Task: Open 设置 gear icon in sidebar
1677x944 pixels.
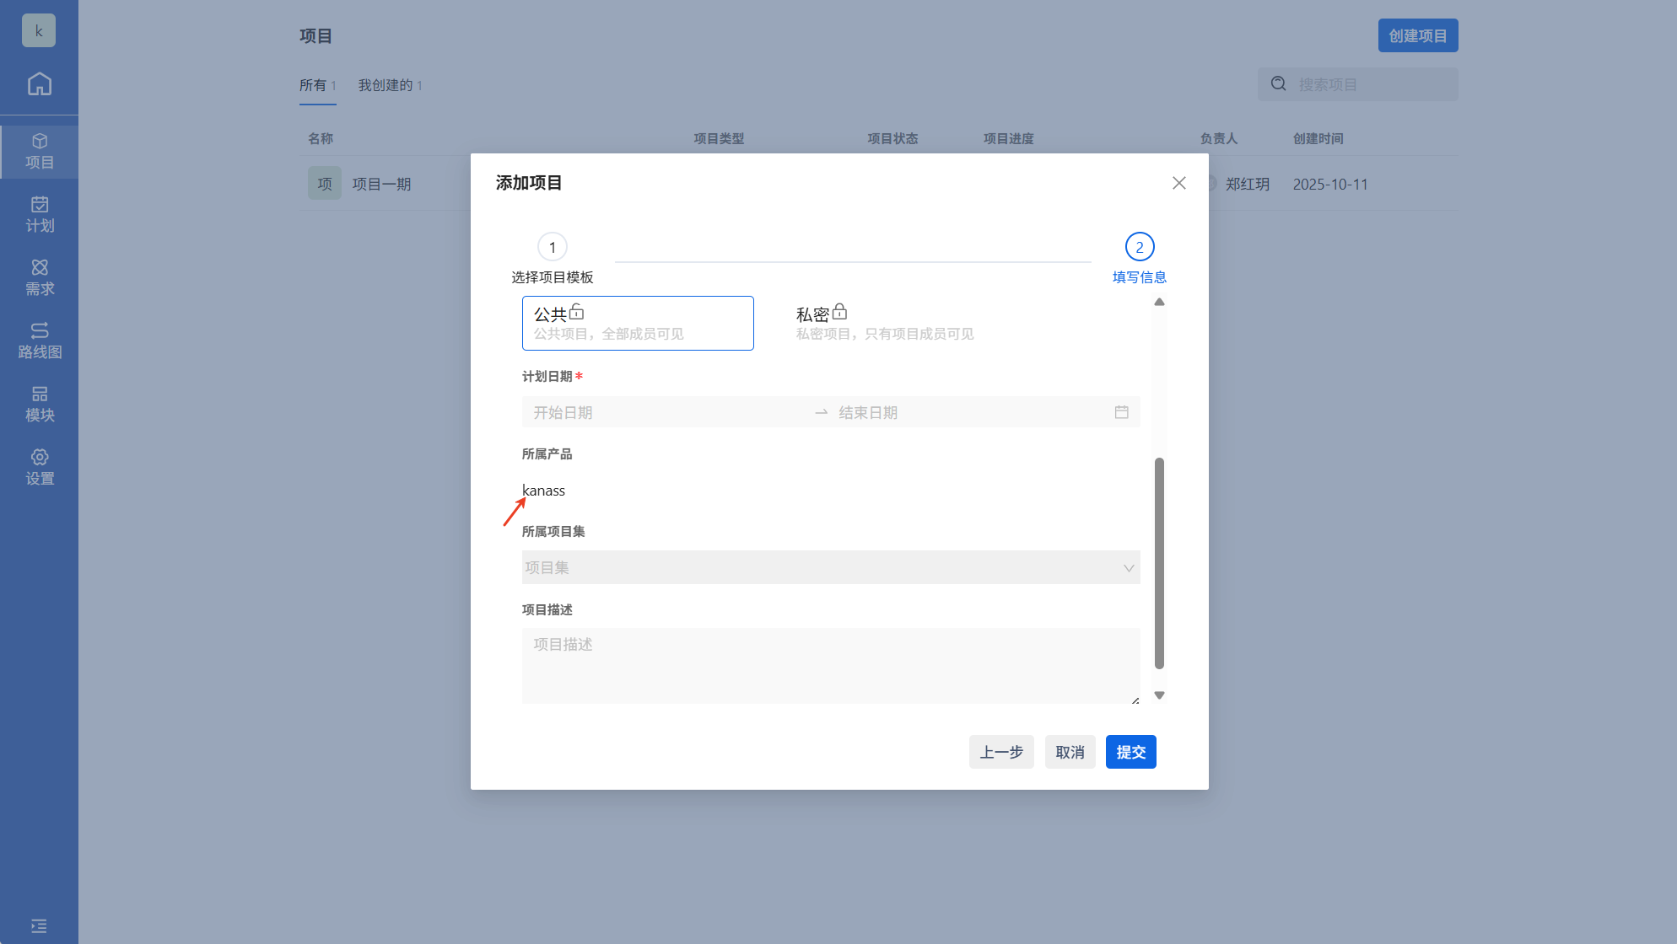Action: click(39, 458)
